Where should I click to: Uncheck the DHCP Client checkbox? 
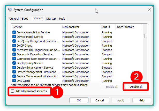(14, 46)
